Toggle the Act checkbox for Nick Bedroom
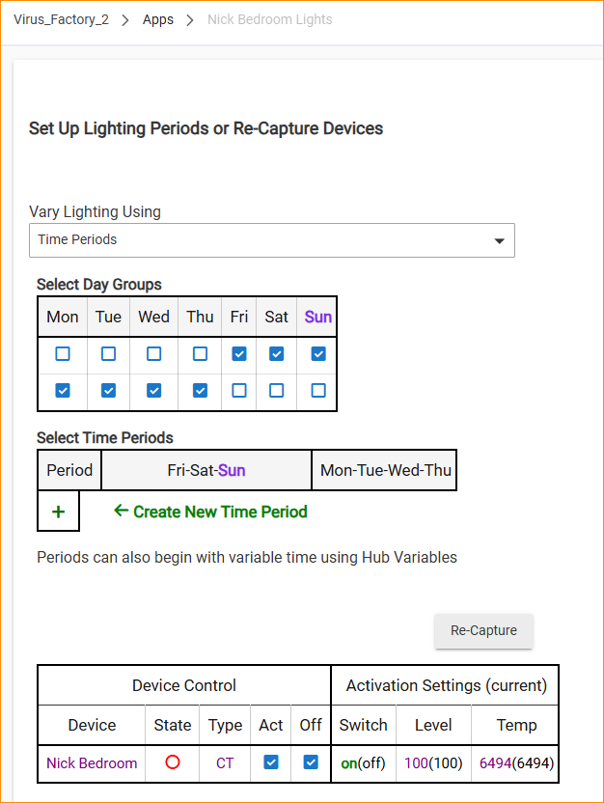Viewport: 604px width, 803px height. point(271,762)
